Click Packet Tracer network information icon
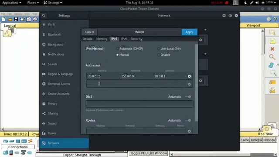This screenshot has width=279, height=157. pyautogui.click(x=269, y=19)
